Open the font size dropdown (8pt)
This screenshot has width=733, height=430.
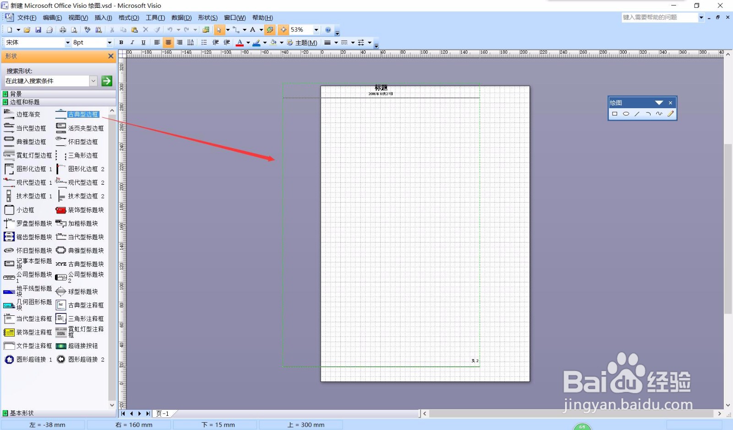pyautogui.click(x=109, y=43)
